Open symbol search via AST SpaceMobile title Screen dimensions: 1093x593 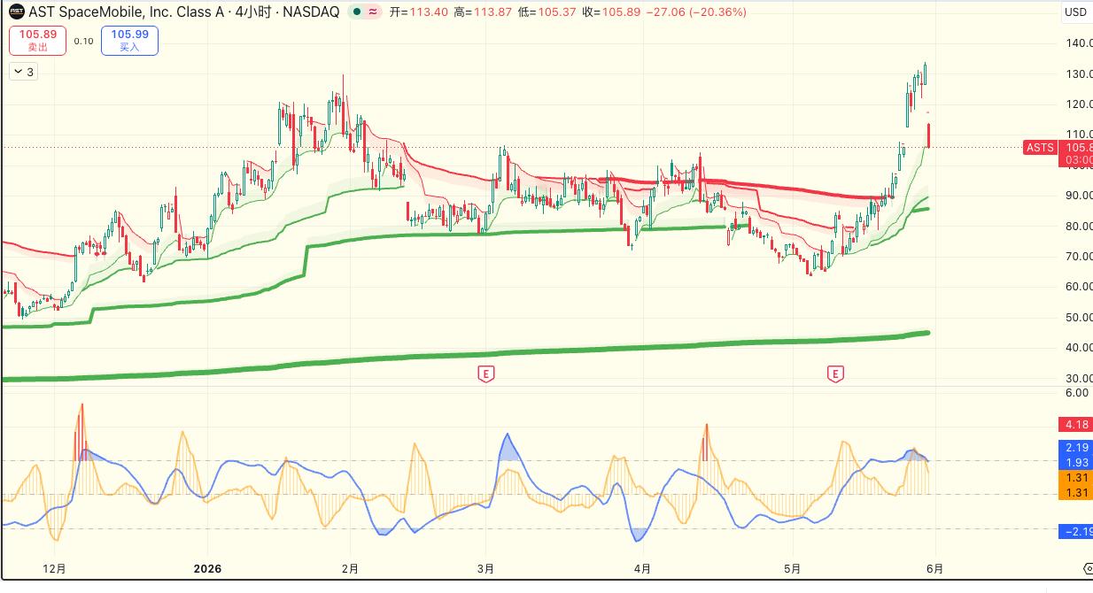pyautogui.click(x=184, y=12)
